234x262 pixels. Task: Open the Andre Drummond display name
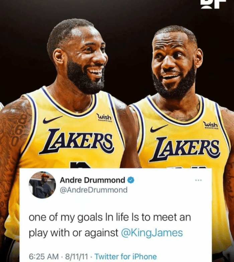tap(92, 180)
